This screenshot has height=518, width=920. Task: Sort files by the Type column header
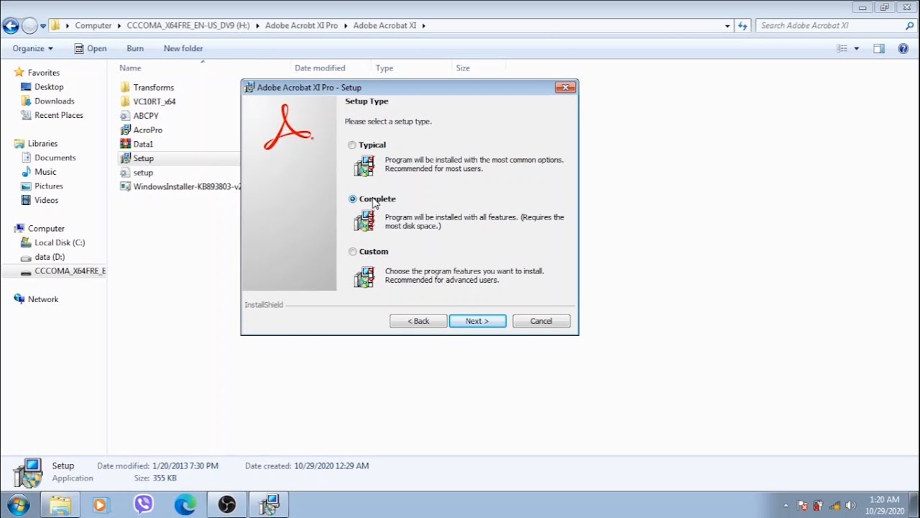(385, 68)
